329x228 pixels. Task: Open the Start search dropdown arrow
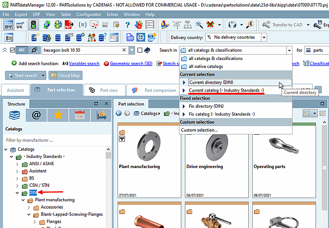43,75
